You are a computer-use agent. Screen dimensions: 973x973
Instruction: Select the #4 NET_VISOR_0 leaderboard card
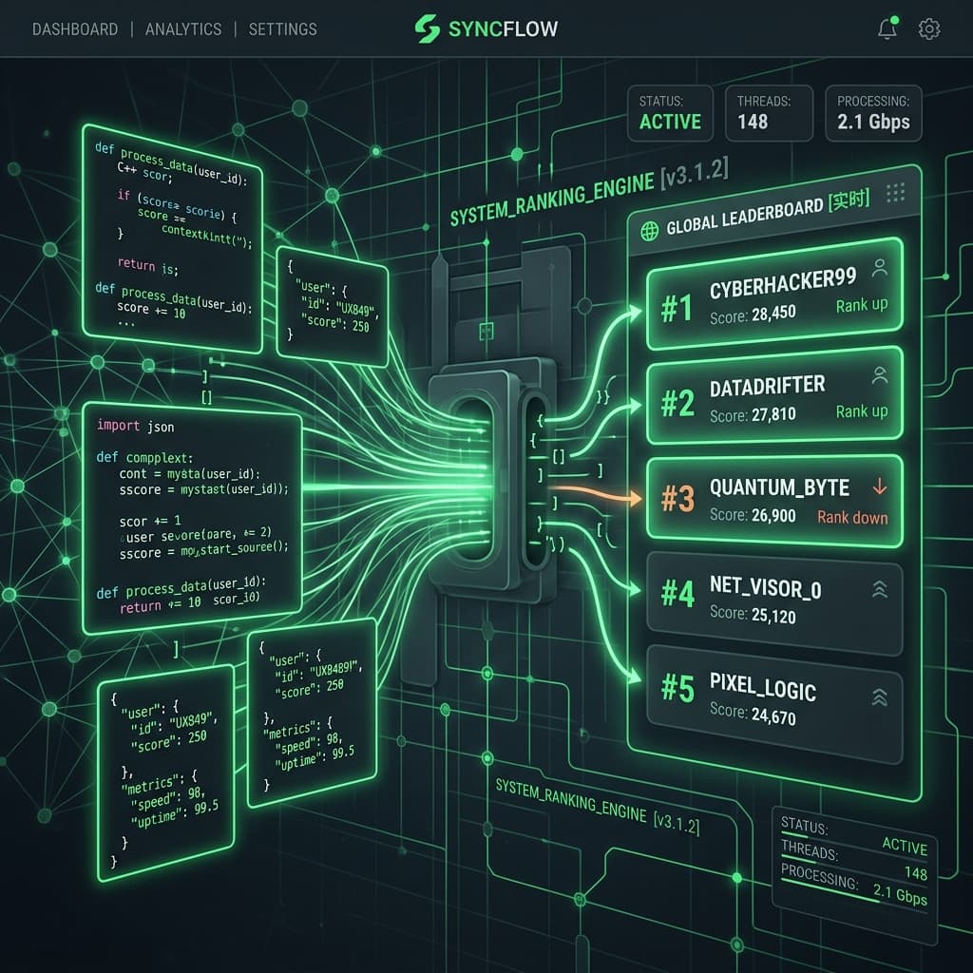click(773, 603)
